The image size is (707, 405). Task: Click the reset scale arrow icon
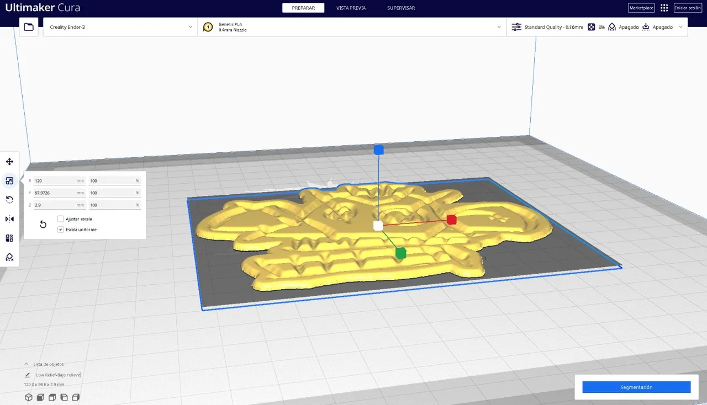43,224
